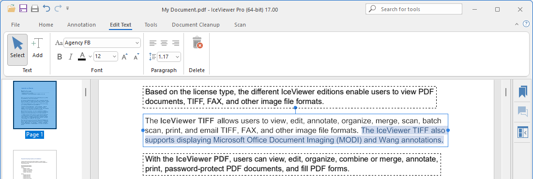Switch to the Home tab
Screen dimensions: 533x179
[x=46, y=25]
